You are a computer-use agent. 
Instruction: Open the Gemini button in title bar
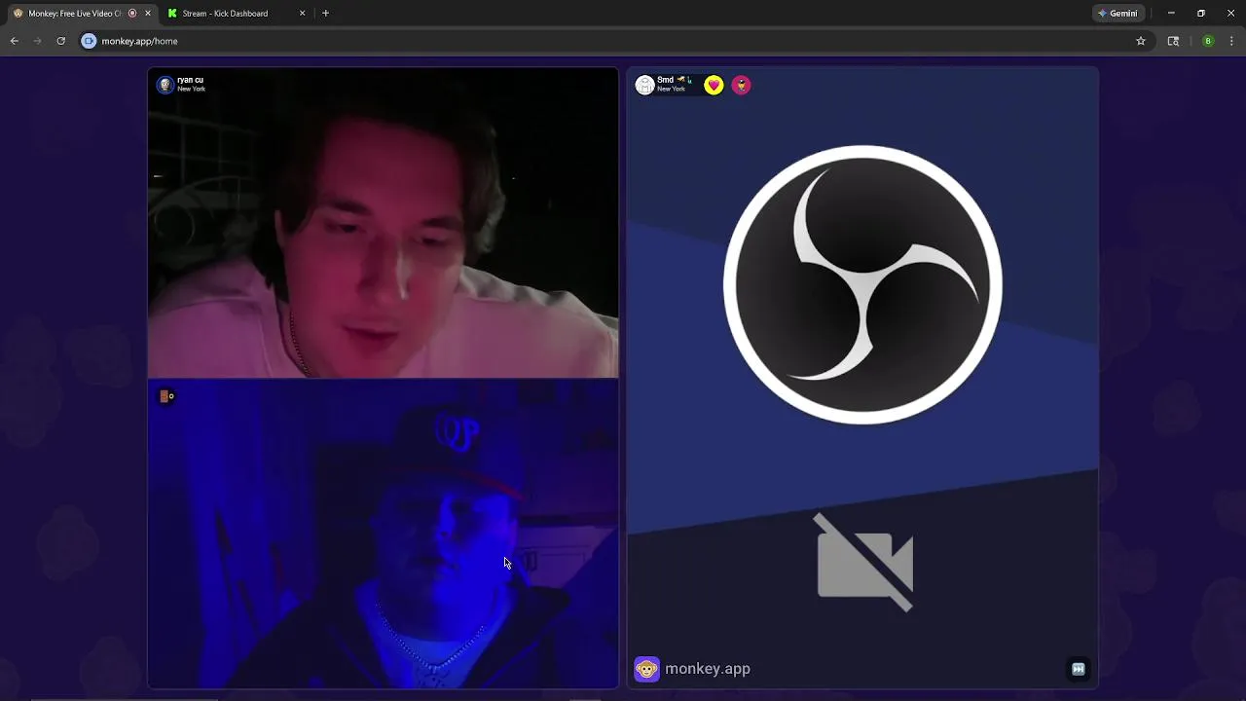1118,14
